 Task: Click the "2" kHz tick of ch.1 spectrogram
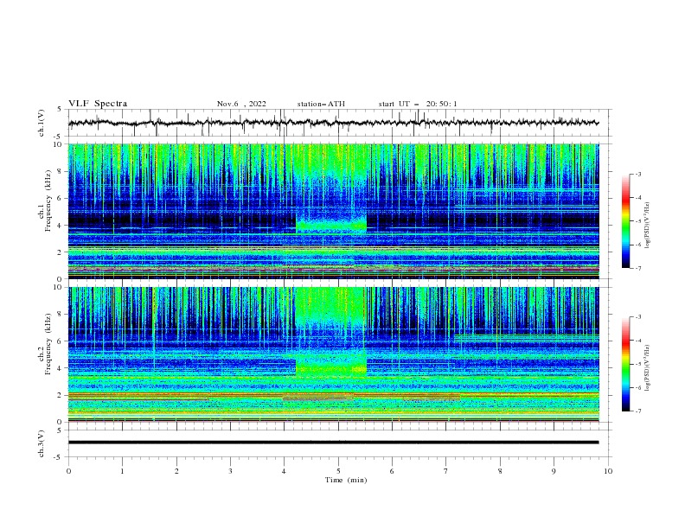[61, 252]
